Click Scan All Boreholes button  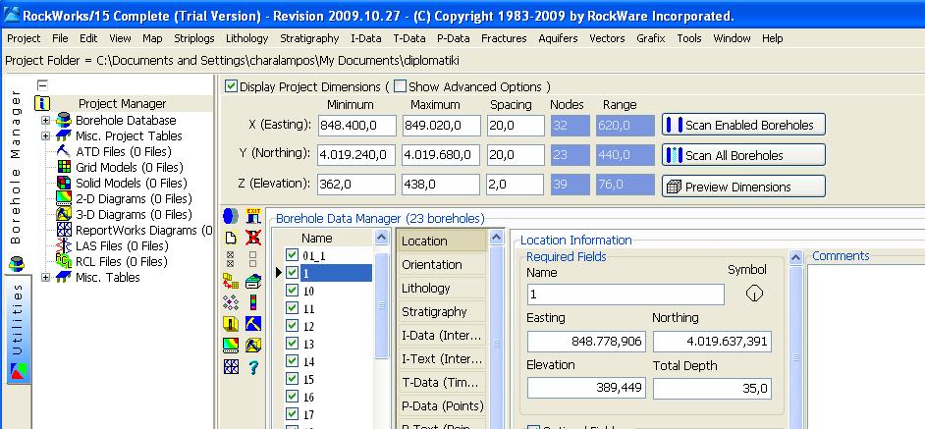pyautogui.click(x=743, y=156)
